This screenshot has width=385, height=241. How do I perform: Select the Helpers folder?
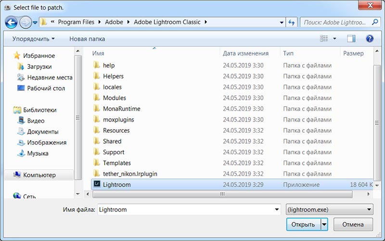(x=113, y=76)
